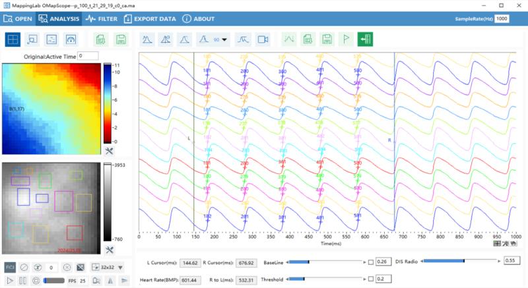The image size is (528, 288).
Task: Click the green flag marker icon
Action: (x=345, y=40)
